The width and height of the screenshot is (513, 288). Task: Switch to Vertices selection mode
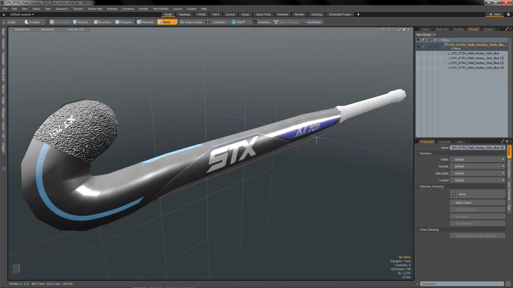point(80,22)
